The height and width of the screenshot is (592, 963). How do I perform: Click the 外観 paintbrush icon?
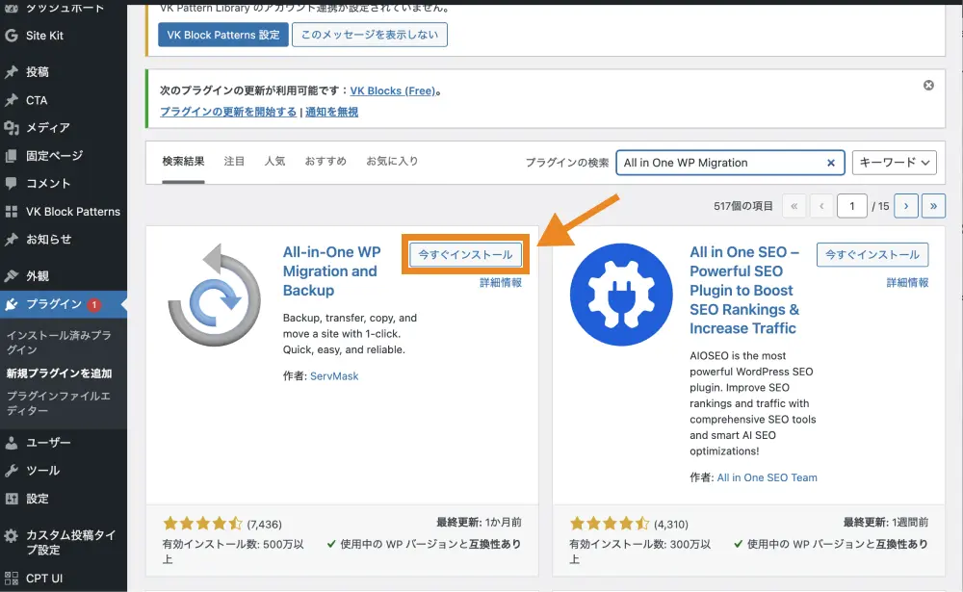point(12,276)
